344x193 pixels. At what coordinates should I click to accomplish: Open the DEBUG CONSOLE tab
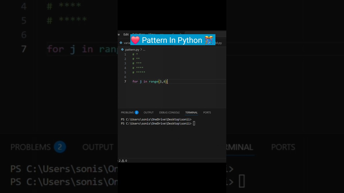click(x=169, y=113)
